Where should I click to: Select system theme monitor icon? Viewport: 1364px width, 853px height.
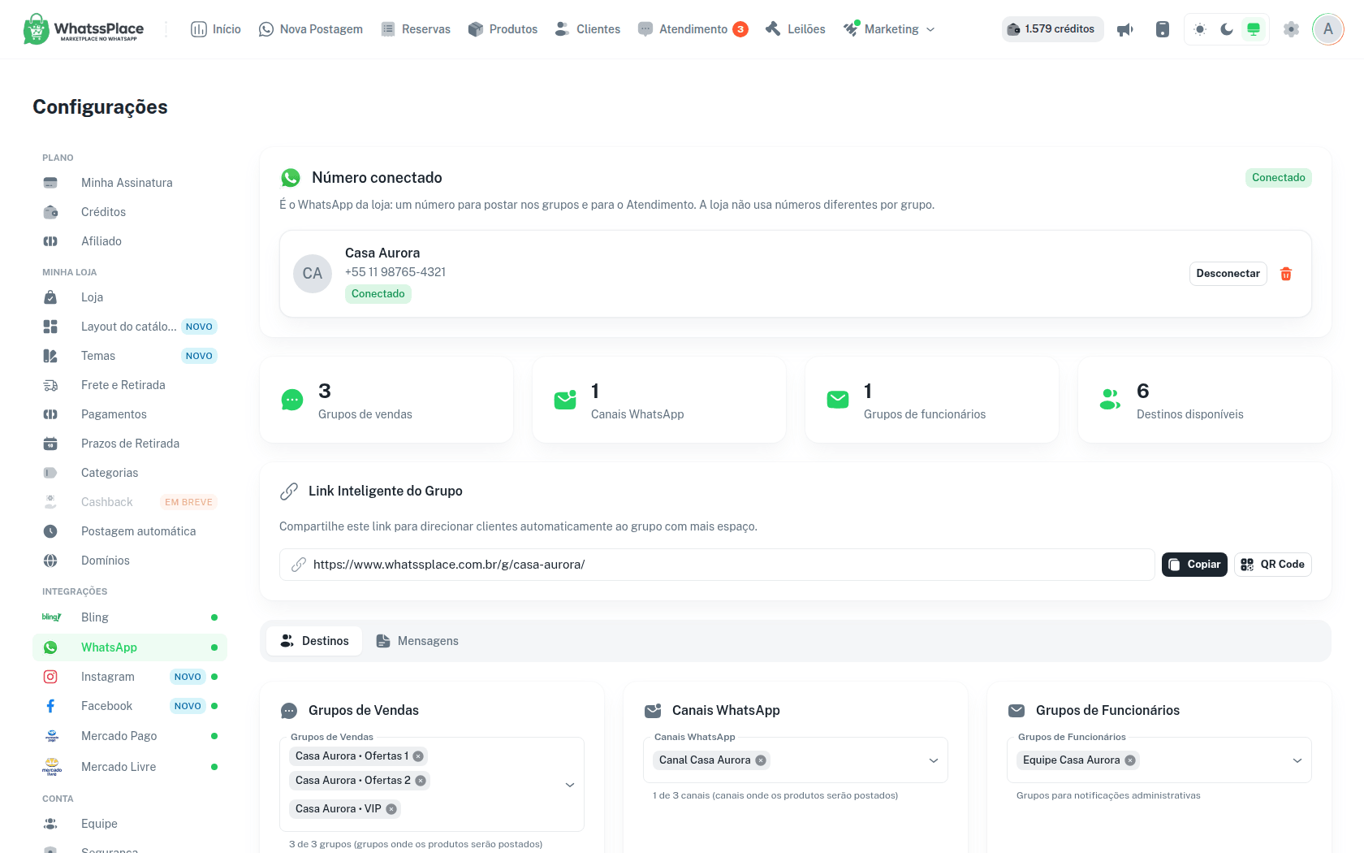tap(1254, 29)
